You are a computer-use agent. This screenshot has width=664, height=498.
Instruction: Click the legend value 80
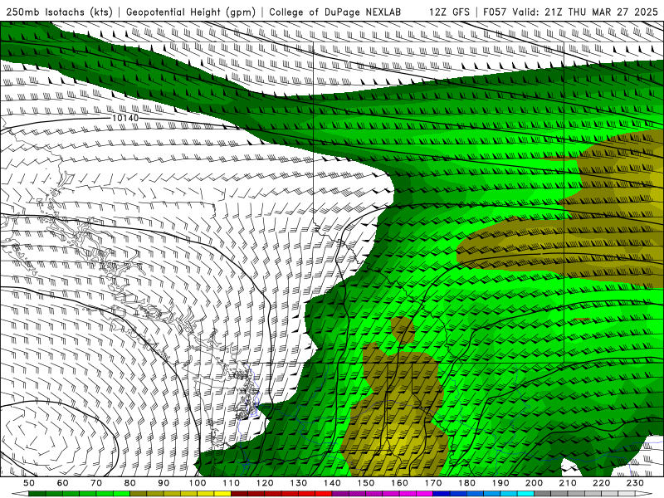point(129,483)
